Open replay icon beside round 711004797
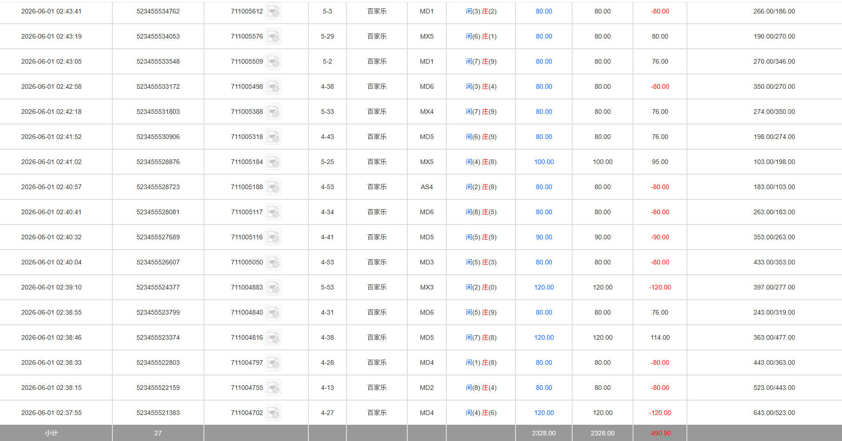This screenshot has width=842, height=441. pos(273,363)
